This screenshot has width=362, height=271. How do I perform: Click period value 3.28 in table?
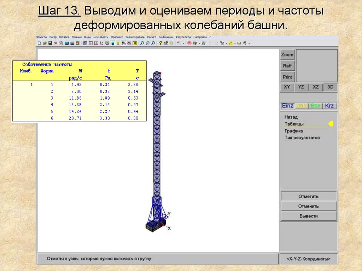(x=133, y=84)
